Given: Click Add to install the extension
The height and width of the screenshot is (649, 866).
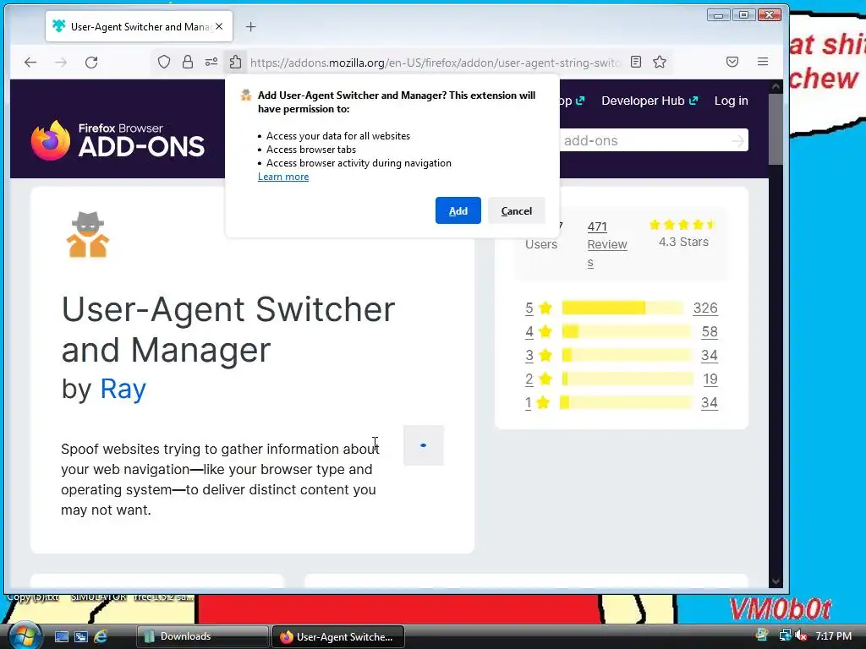Looking at the screenshot, I should (x=458, y=210).
